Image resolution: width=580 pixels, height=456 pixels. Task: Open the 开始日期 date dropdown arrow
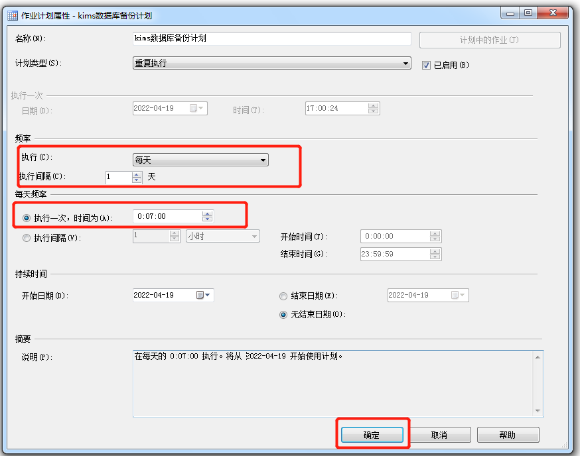(208, 295)
